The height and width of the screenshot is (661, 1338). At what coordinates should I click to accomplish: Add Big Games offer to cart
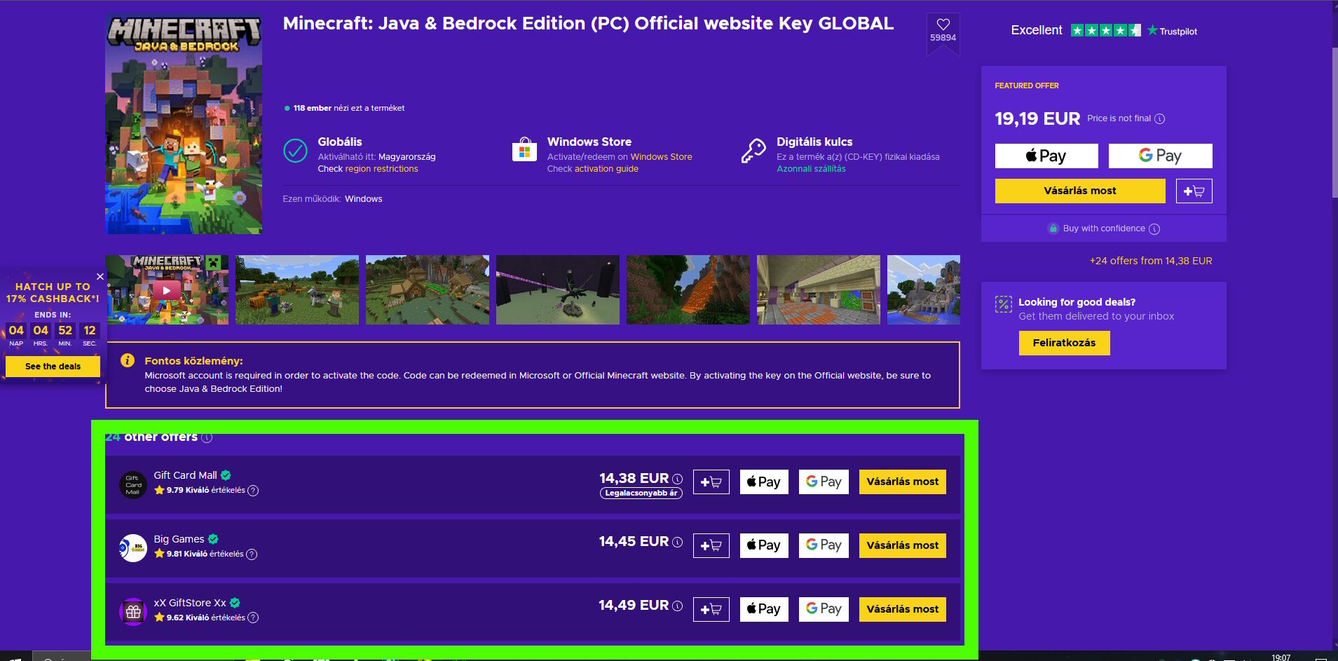click(711, 545)
